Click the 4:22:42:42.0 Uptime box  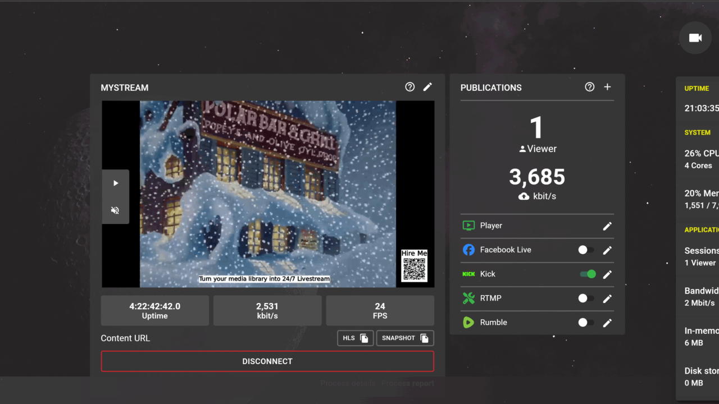[155, 311]
